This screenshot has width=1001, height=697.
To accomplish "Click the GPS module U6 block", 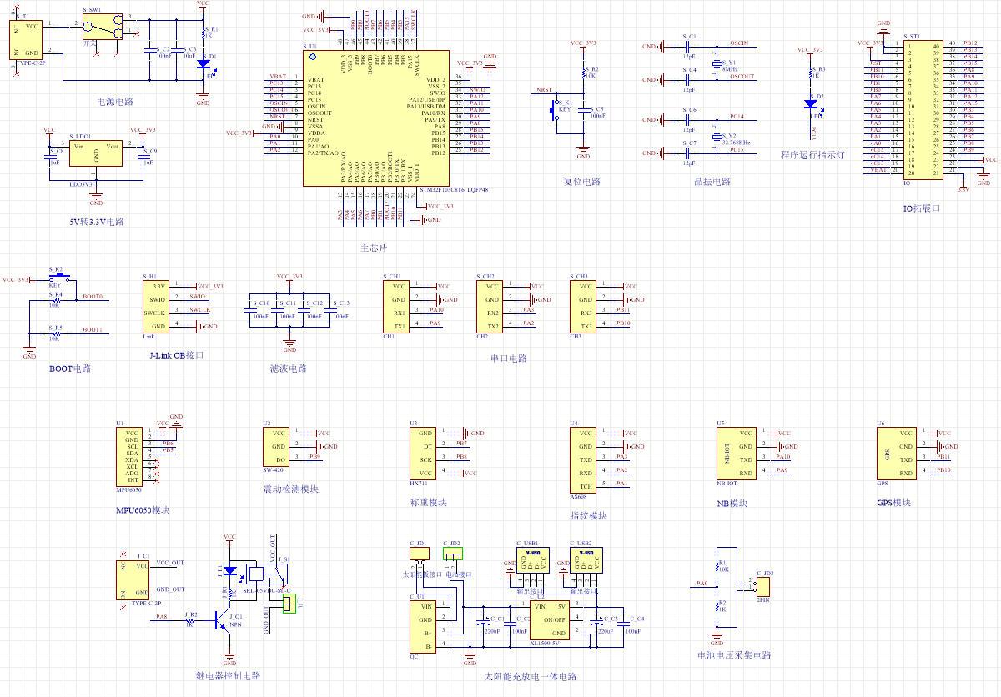I will pyautogui.click(x=895, y=454).
